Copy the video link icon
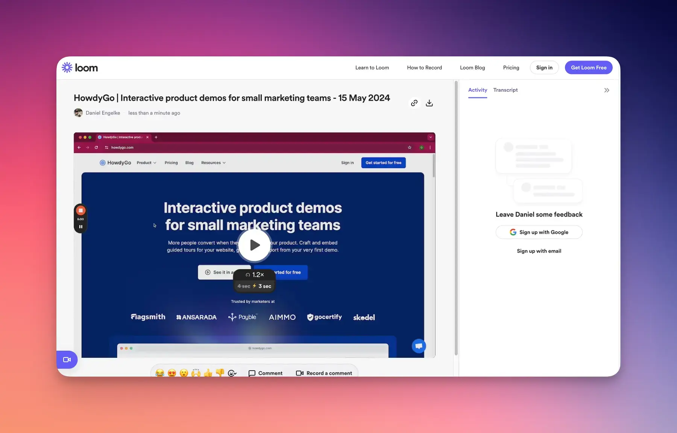The height and width of the screenshot is (433, 677). (414, 103)
